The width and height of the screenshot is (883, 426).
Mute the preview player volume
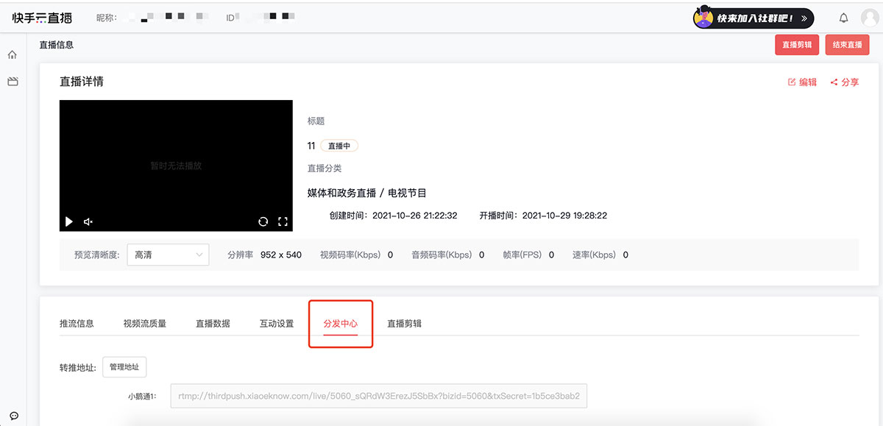point(88,221)
